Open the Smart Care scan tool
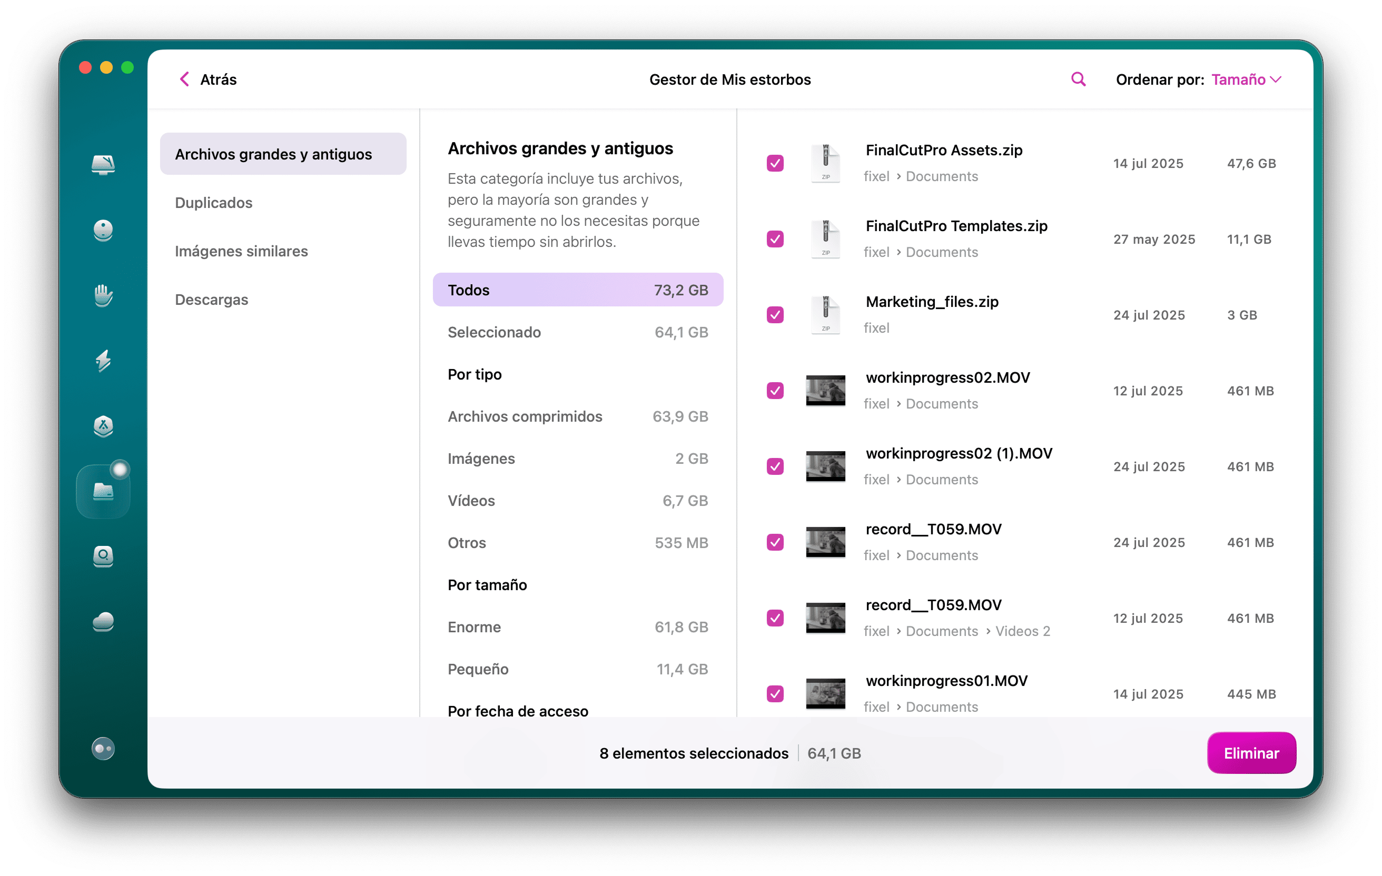The image size is (1382, 876). [103, 165]
